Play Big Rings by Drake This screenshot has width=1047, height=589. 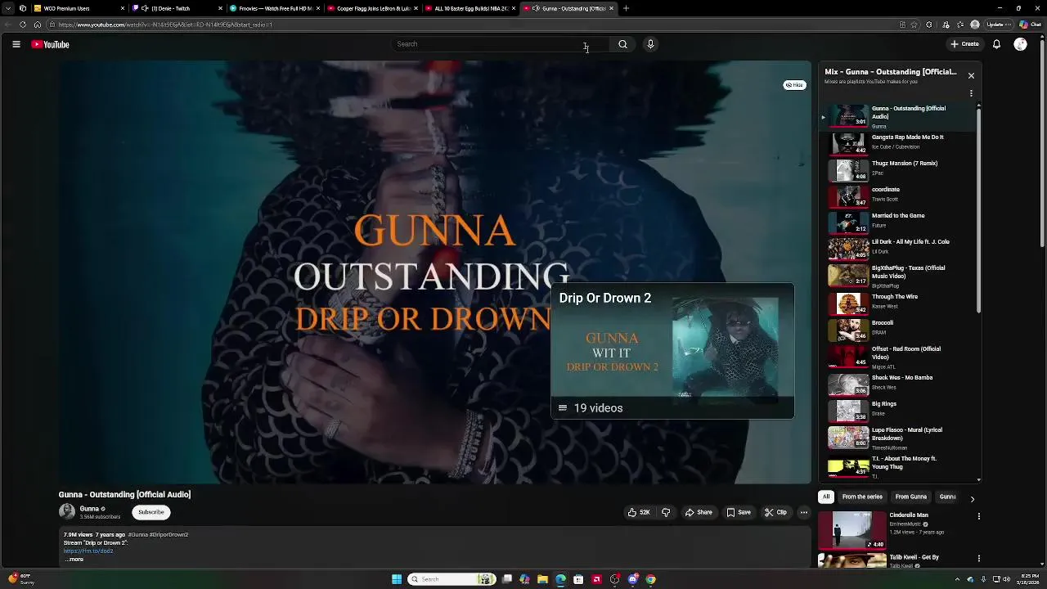tap(900, 409)
